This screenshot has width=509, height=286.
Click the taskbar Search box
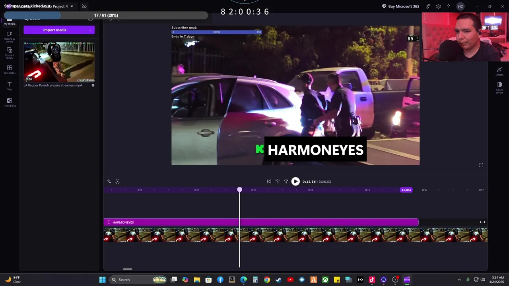tap(138, 280)
